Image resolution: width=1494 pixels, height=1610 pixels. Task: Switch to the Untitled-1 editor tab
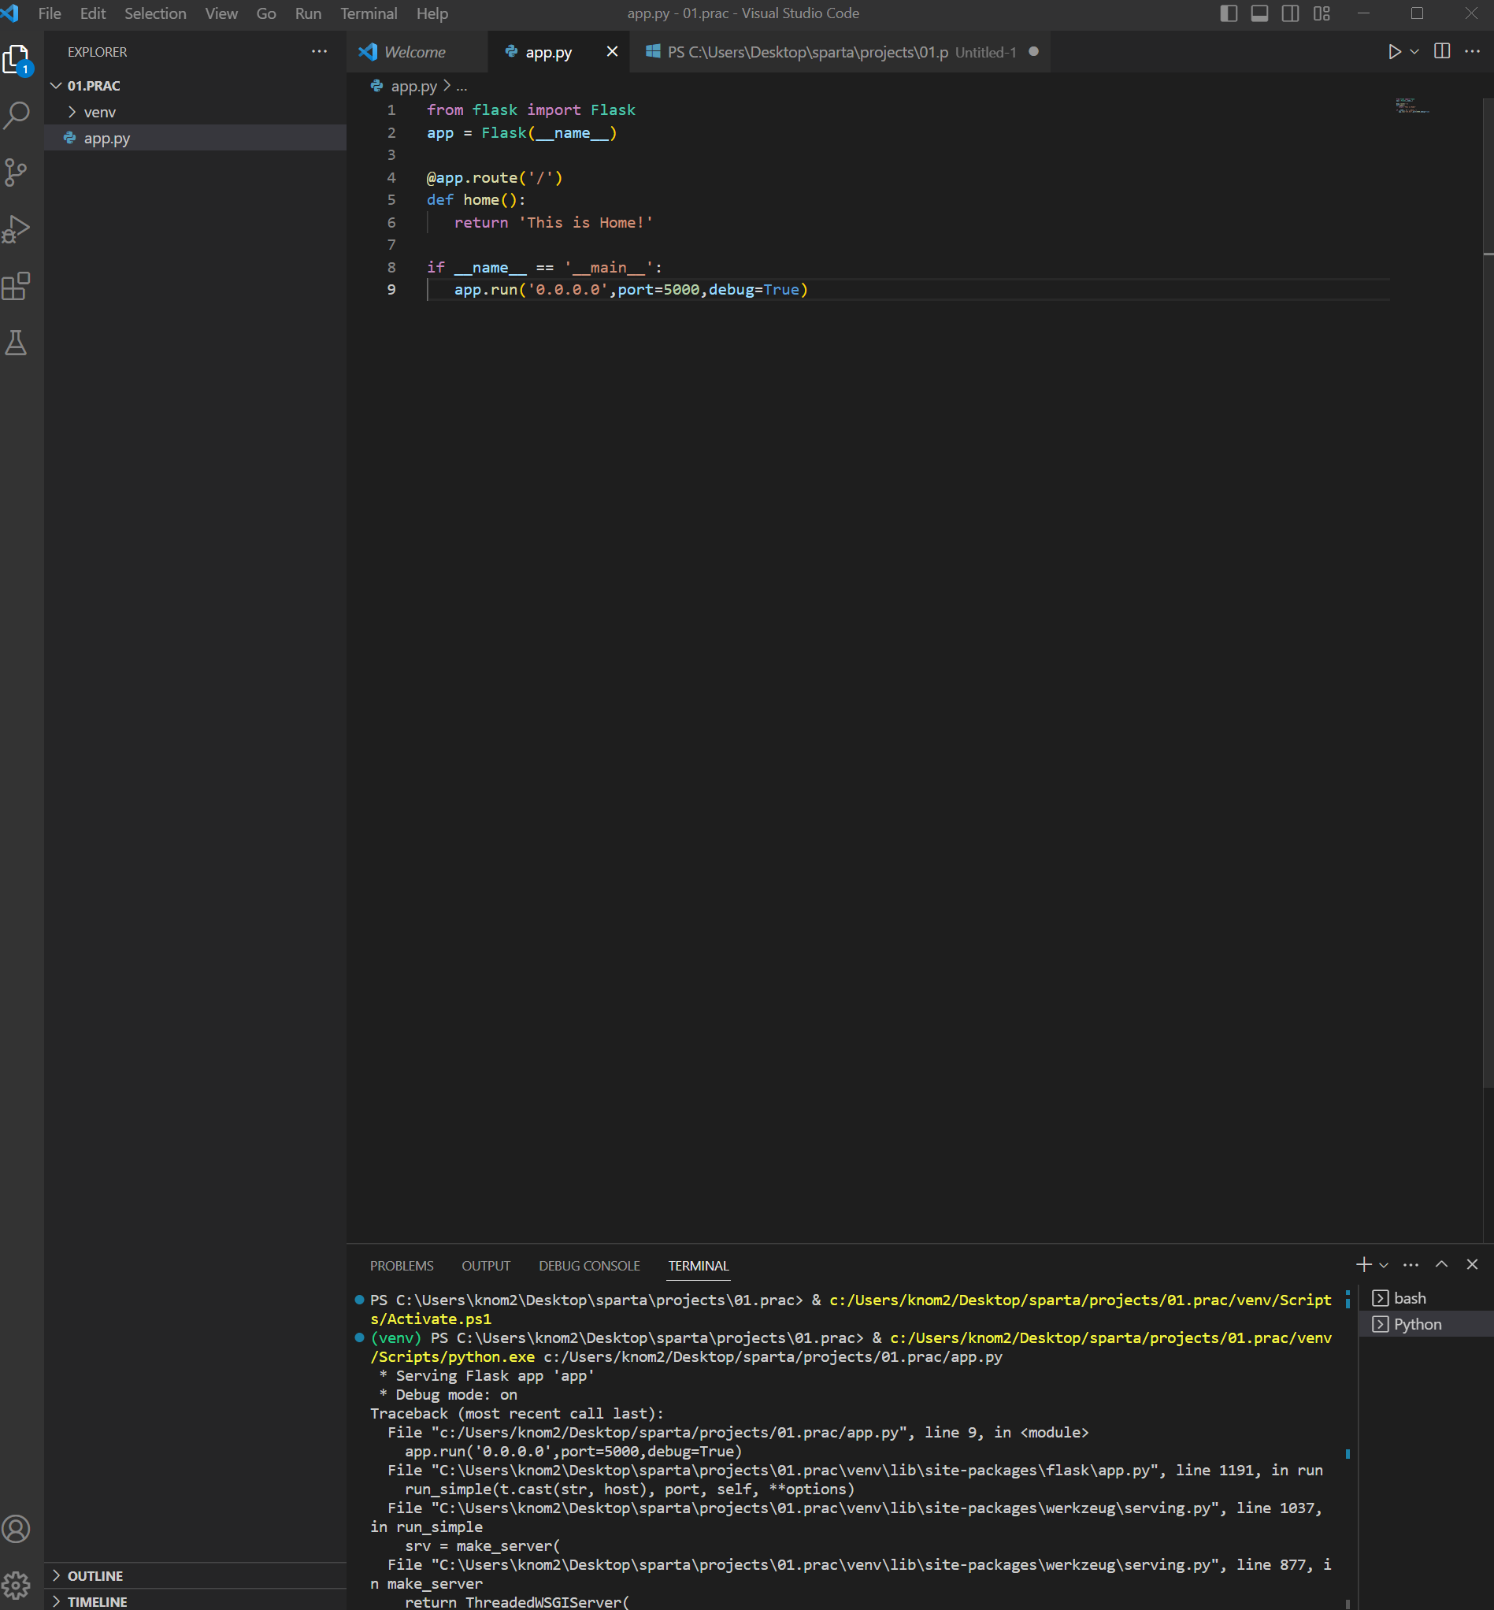click(841, 52)
